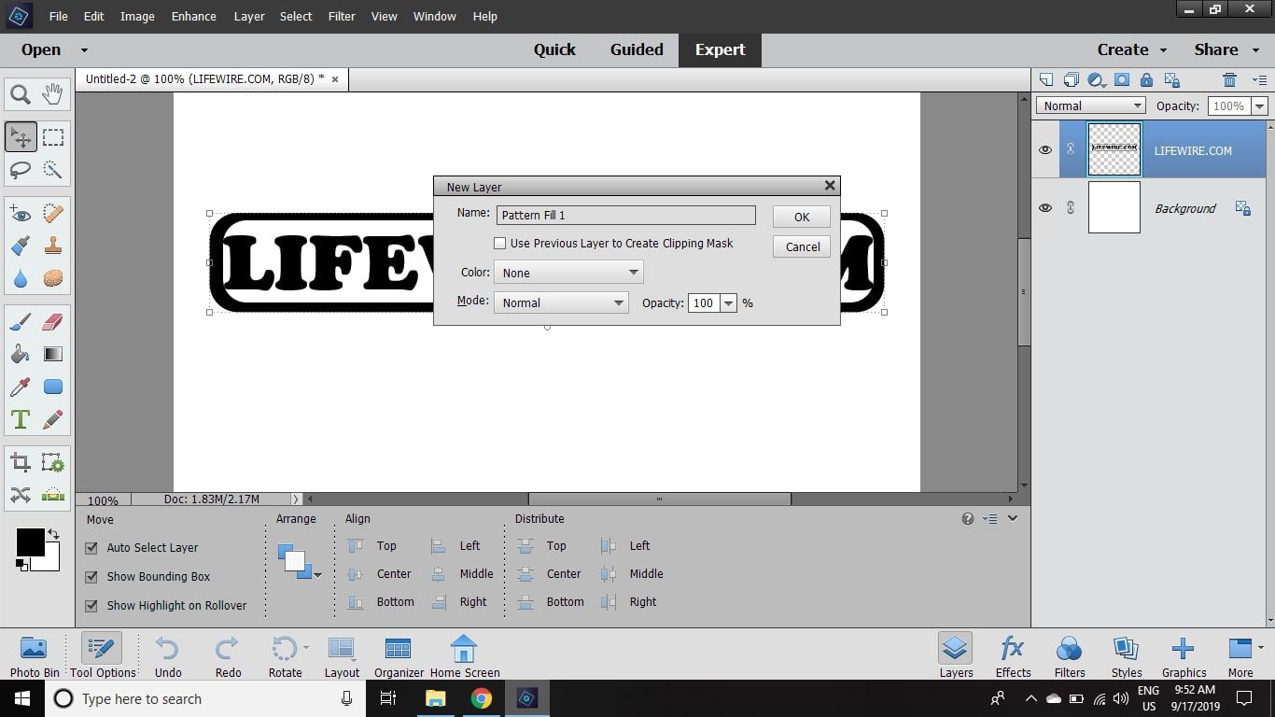
Task: Click the delete layer trash icon
Action: coord(1229,80)
